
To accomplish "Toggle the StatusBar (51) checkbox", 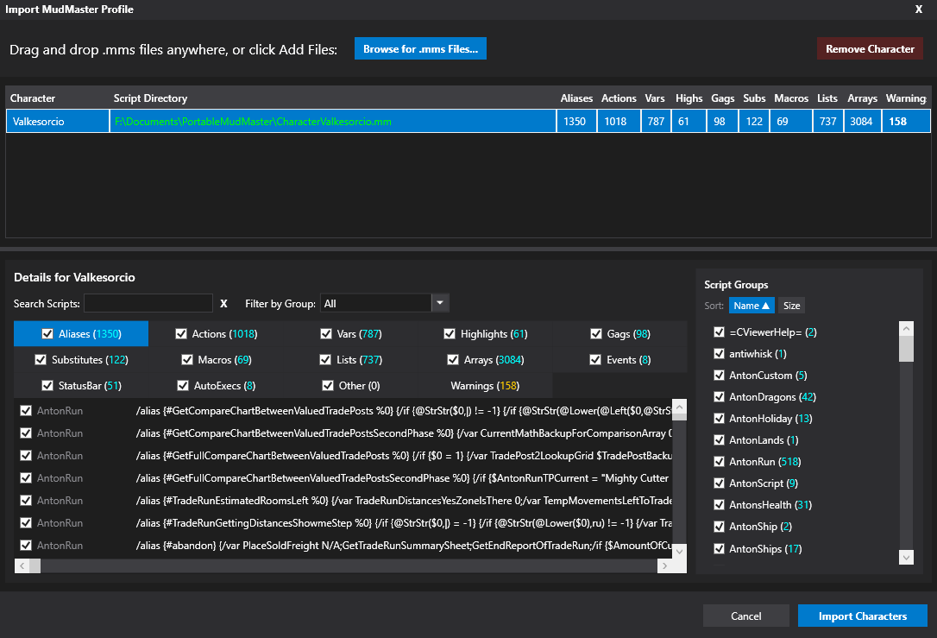I will coord(47,386).
